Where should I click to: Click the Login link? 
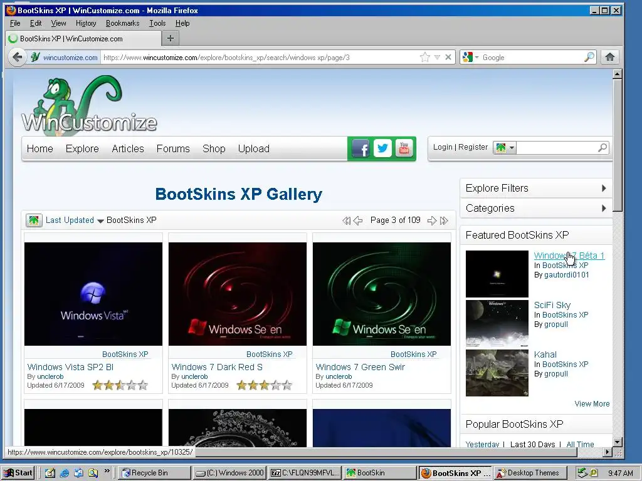443,147
